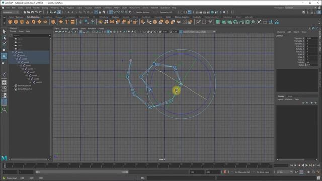Toggle the Outliner panel button in toolbox
This screenshot has height=181, width=322.
[x=4, y=102]
